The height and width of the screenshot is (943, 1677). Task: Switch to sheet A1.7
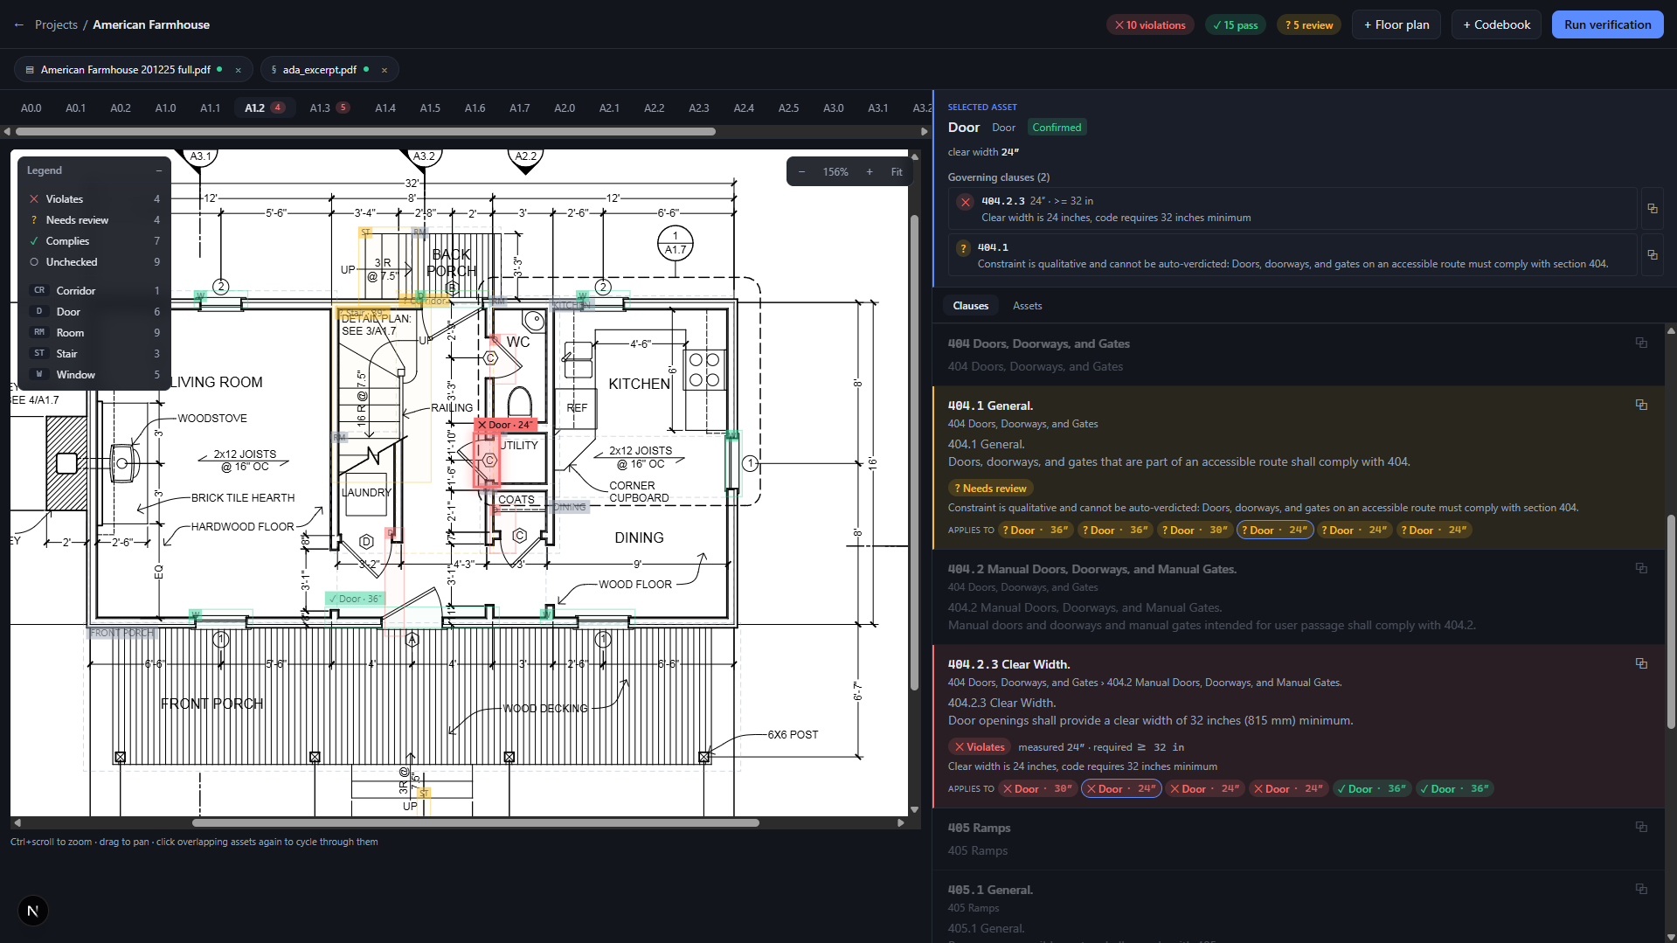click(519, 108)
